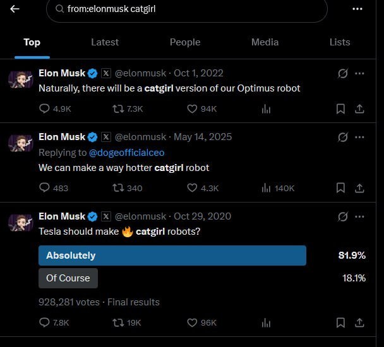Switch to the Latest tab
This screenshot has height=347, width=384.
coord(105,42)
